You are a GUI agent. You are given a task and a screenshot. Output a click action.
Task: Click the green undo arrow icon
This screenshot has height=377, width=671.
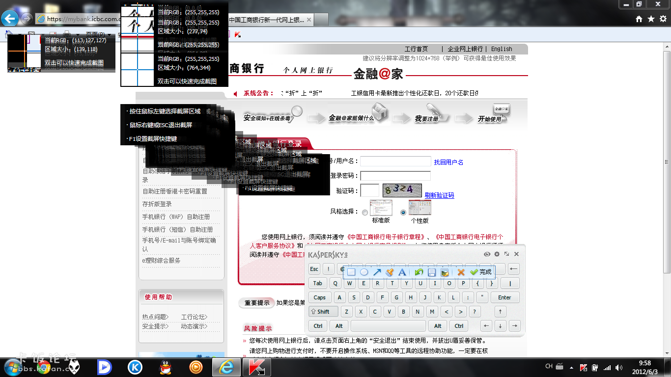(419, 272)
